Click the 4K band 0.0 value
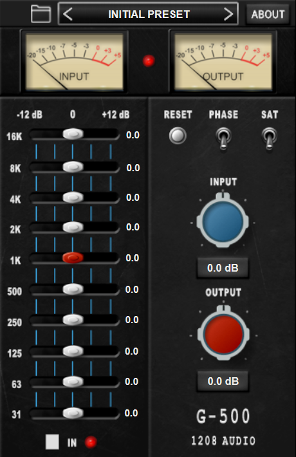This screenshot has width=296, height=457. coord(133,198)
